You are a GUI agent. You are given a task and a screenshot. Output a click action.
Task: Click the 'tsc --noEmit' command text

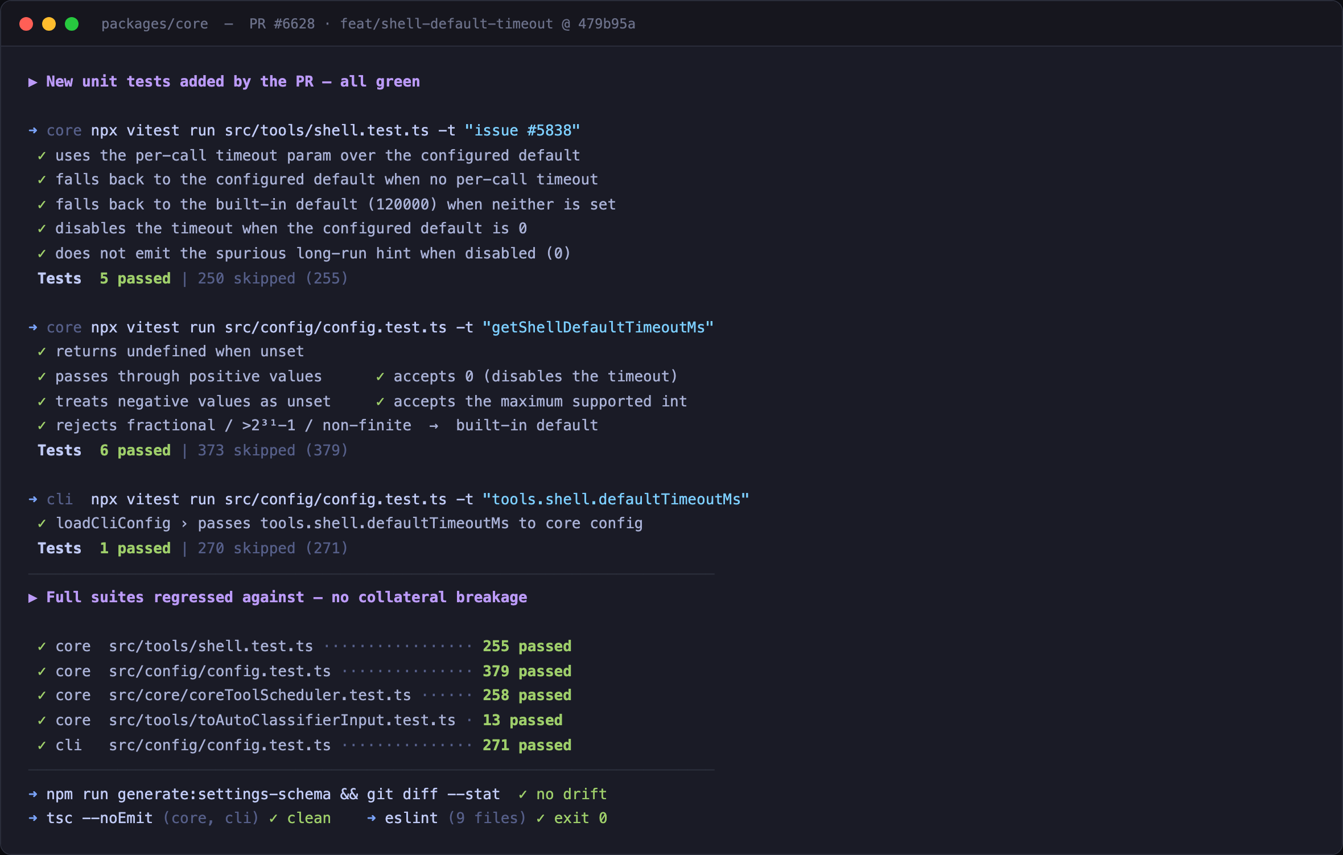[100, 819]
